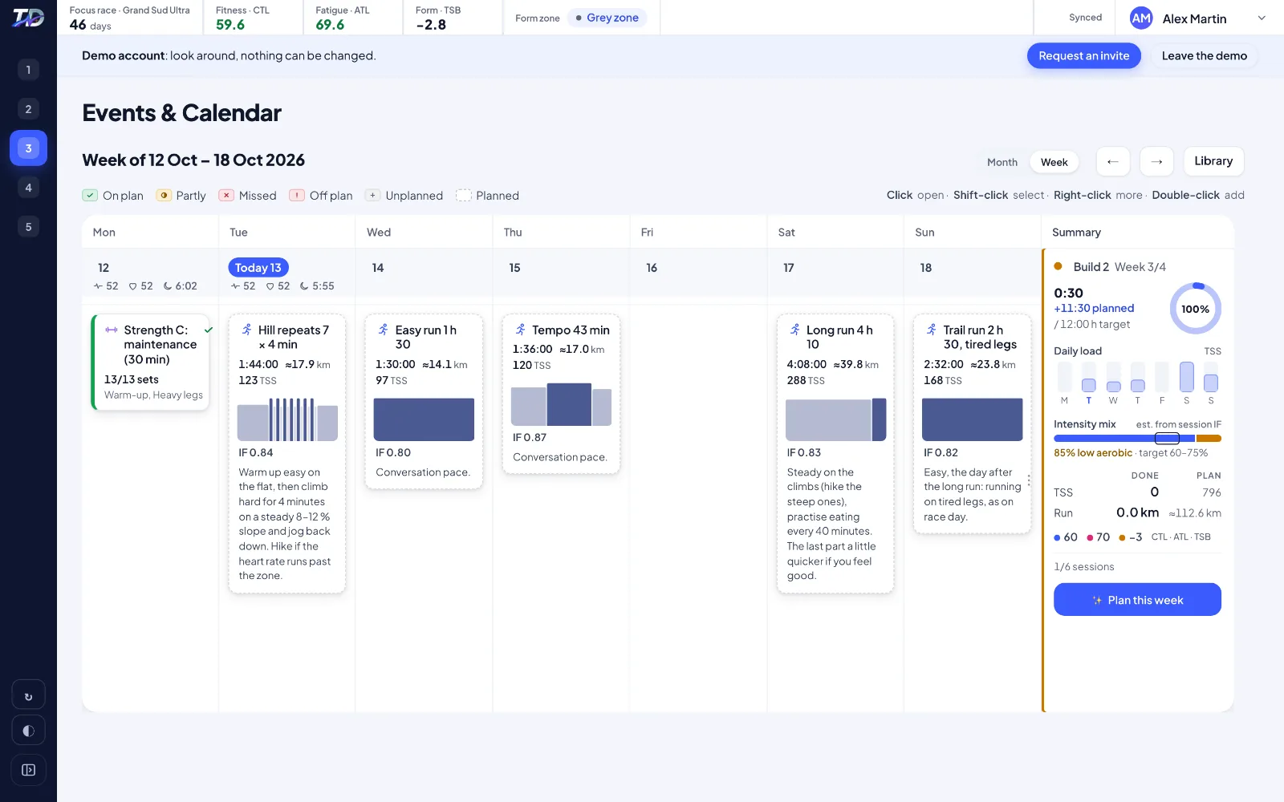
Task: Click the AM user avatar
Action: point(1141,18)
